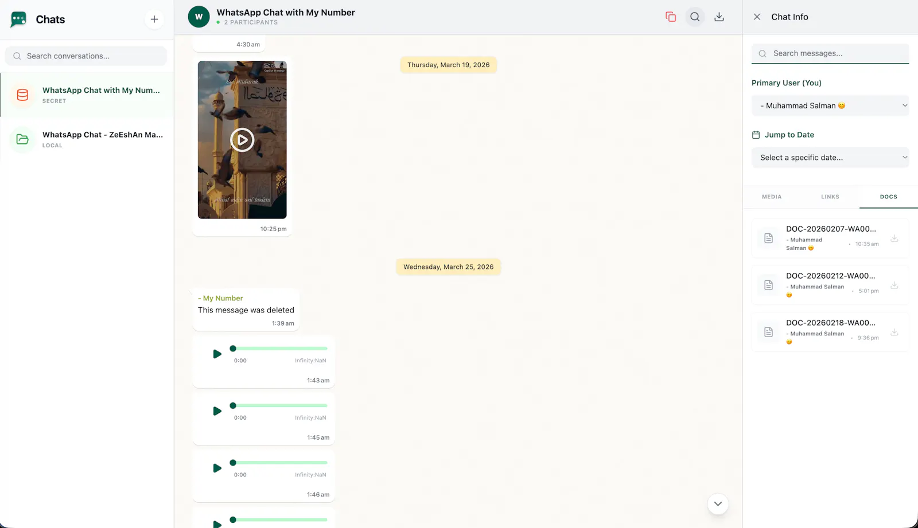Click the 9:36 pm timestamp on third doc
Viewport: 918px width, 528px height.
point(868,338)
